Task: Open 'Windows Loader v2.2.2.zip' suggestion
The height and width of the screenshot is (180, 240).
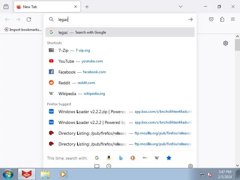Action: (120, 112)
